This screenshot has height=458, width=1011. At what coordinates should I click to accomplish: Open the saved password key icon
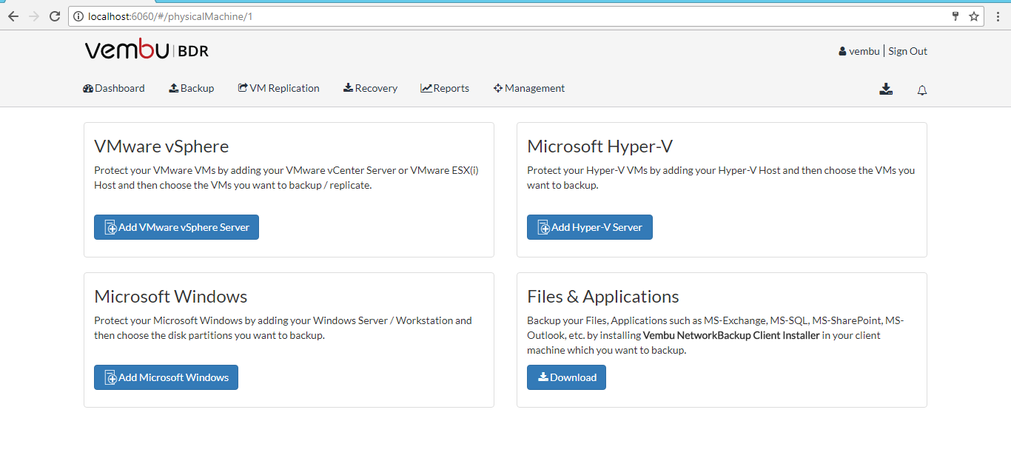point(955,16)
